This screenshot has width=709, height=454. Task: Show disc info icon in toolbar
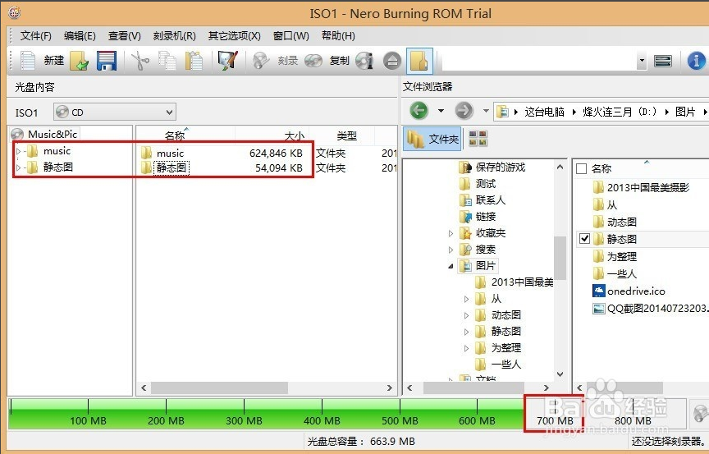[x=364, y=61]
